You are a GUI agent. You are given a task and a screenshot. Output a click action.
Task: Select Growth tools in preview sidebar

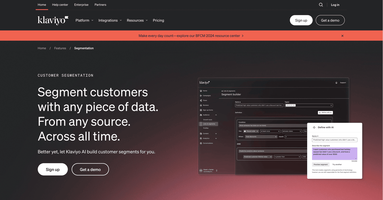[208, 120]
